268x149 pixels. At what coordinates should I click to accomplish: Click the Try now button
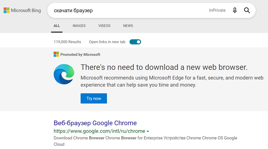94,98
